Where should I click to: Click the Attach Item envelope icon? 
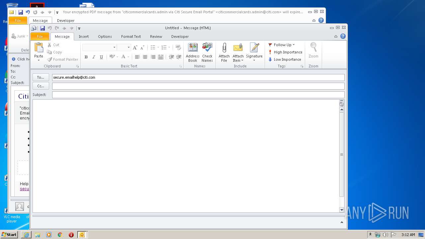tap(238, 48)
